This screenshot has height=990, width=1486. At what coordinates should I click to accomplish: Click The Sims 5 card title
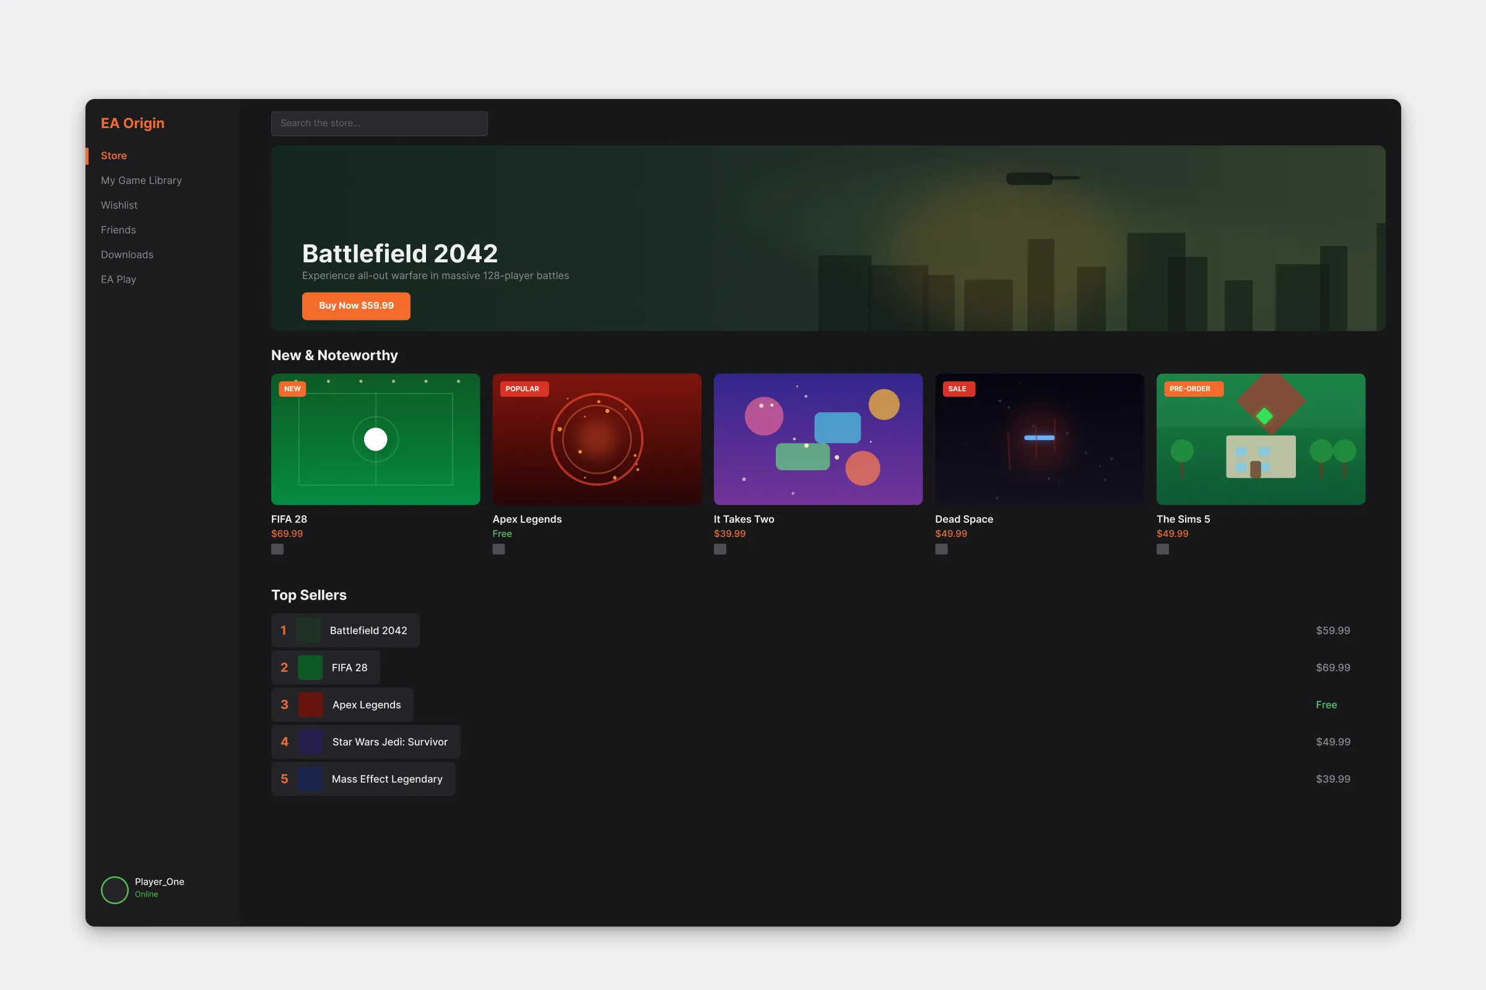(x=1183, y=519)
